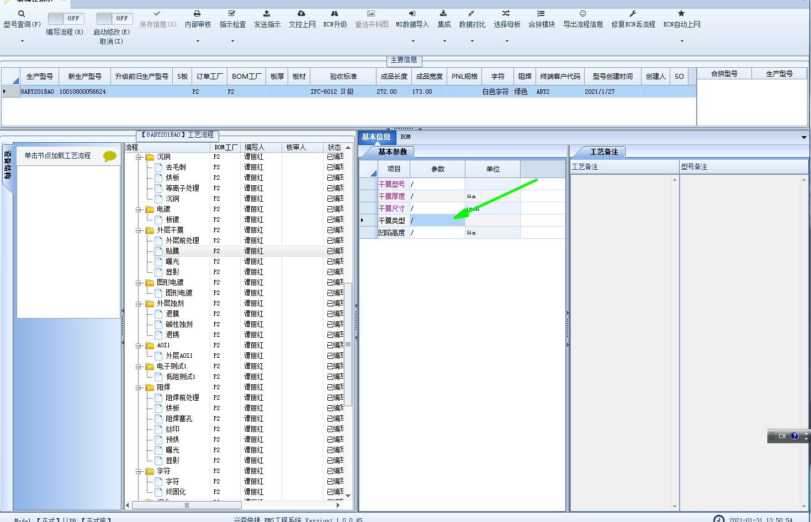Click the 干膜类型 parameter input cell

pyautogui.click(x=437, y=220)
